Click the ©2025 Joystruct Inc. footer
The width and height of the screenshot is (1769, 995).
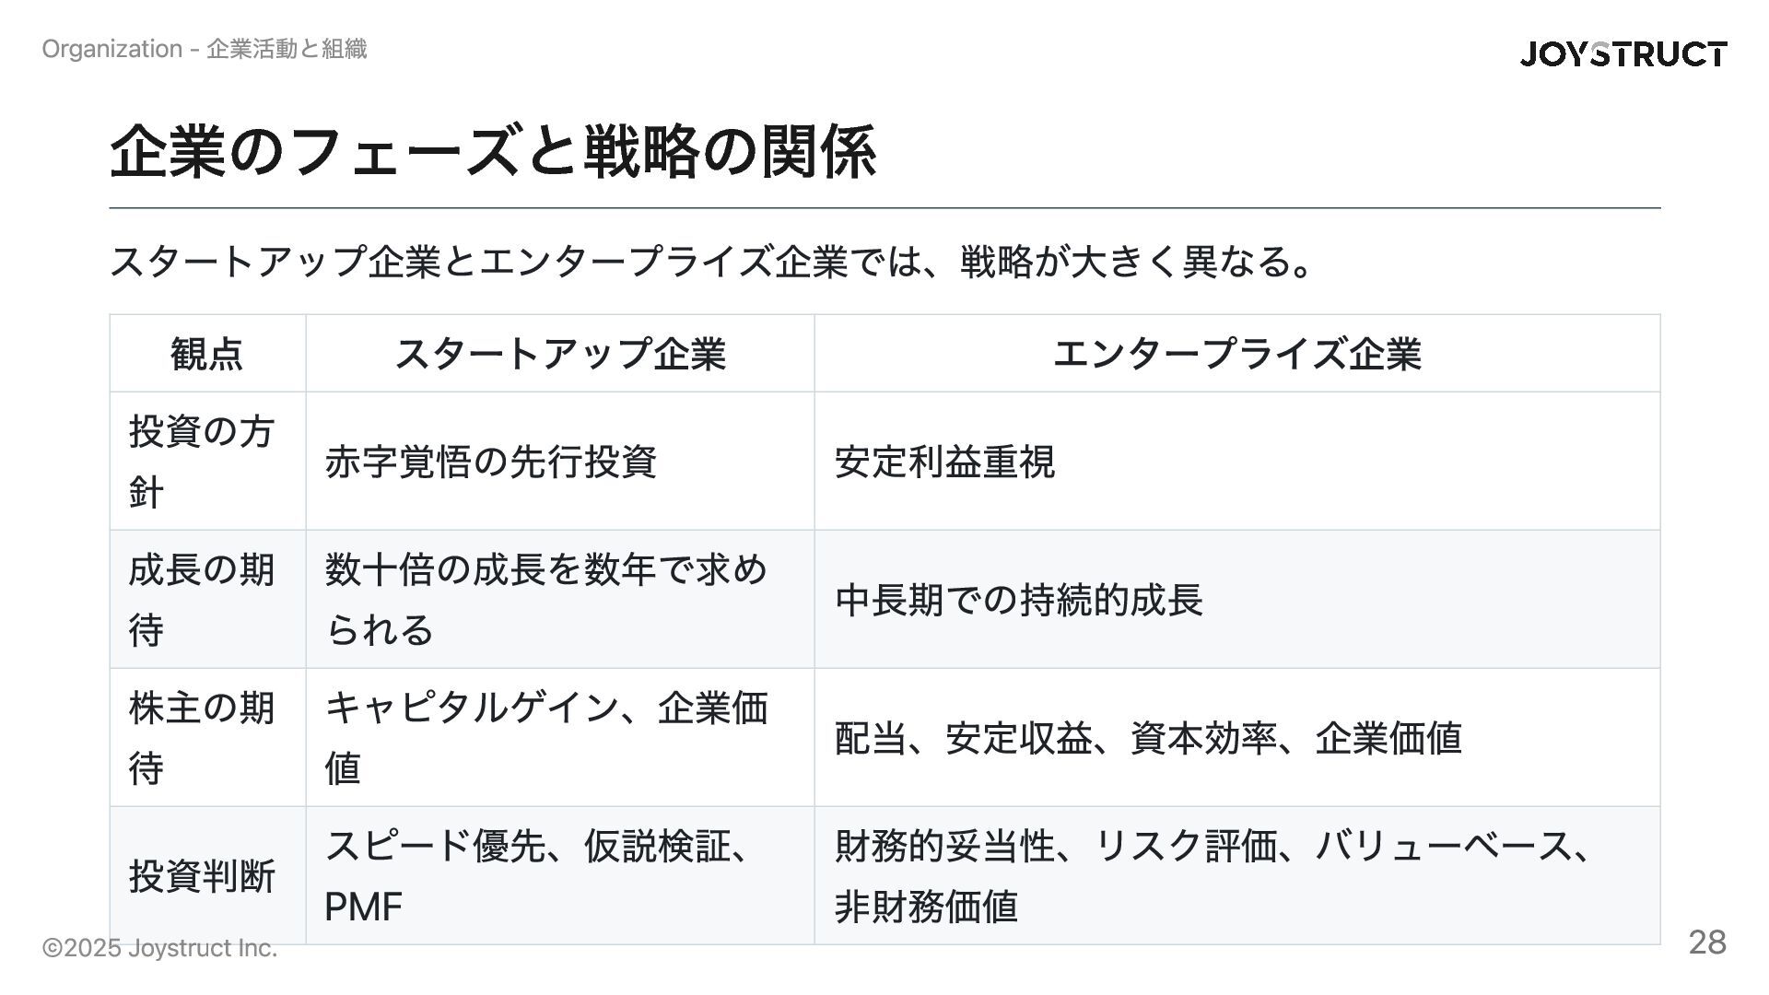[160, 948]
